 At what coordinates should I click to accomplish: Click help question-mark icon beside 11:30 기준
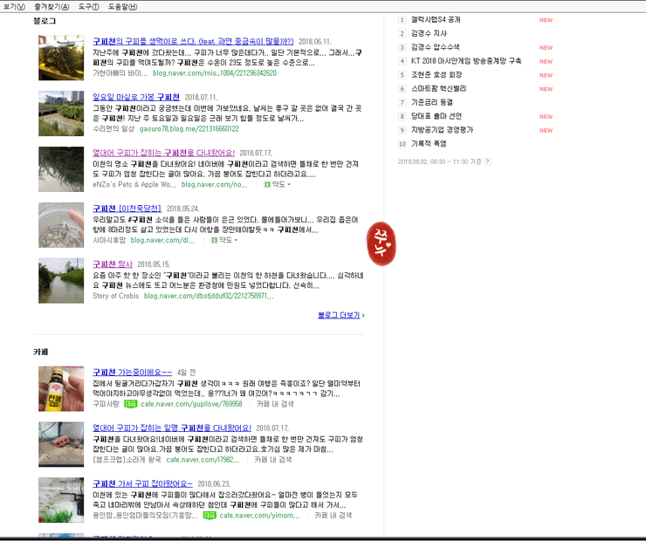(x=487, y=161)
